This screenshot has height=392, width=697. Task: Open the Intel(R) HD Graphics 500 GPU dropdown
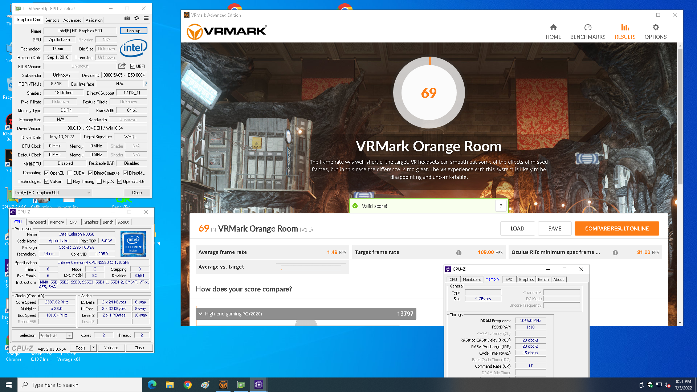coord(53,193)
